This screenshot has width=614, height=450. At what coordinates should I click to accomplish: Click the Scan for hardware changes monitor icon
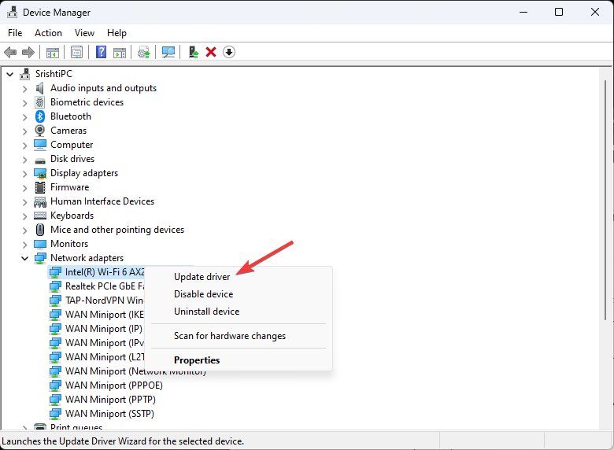point(168,52)
